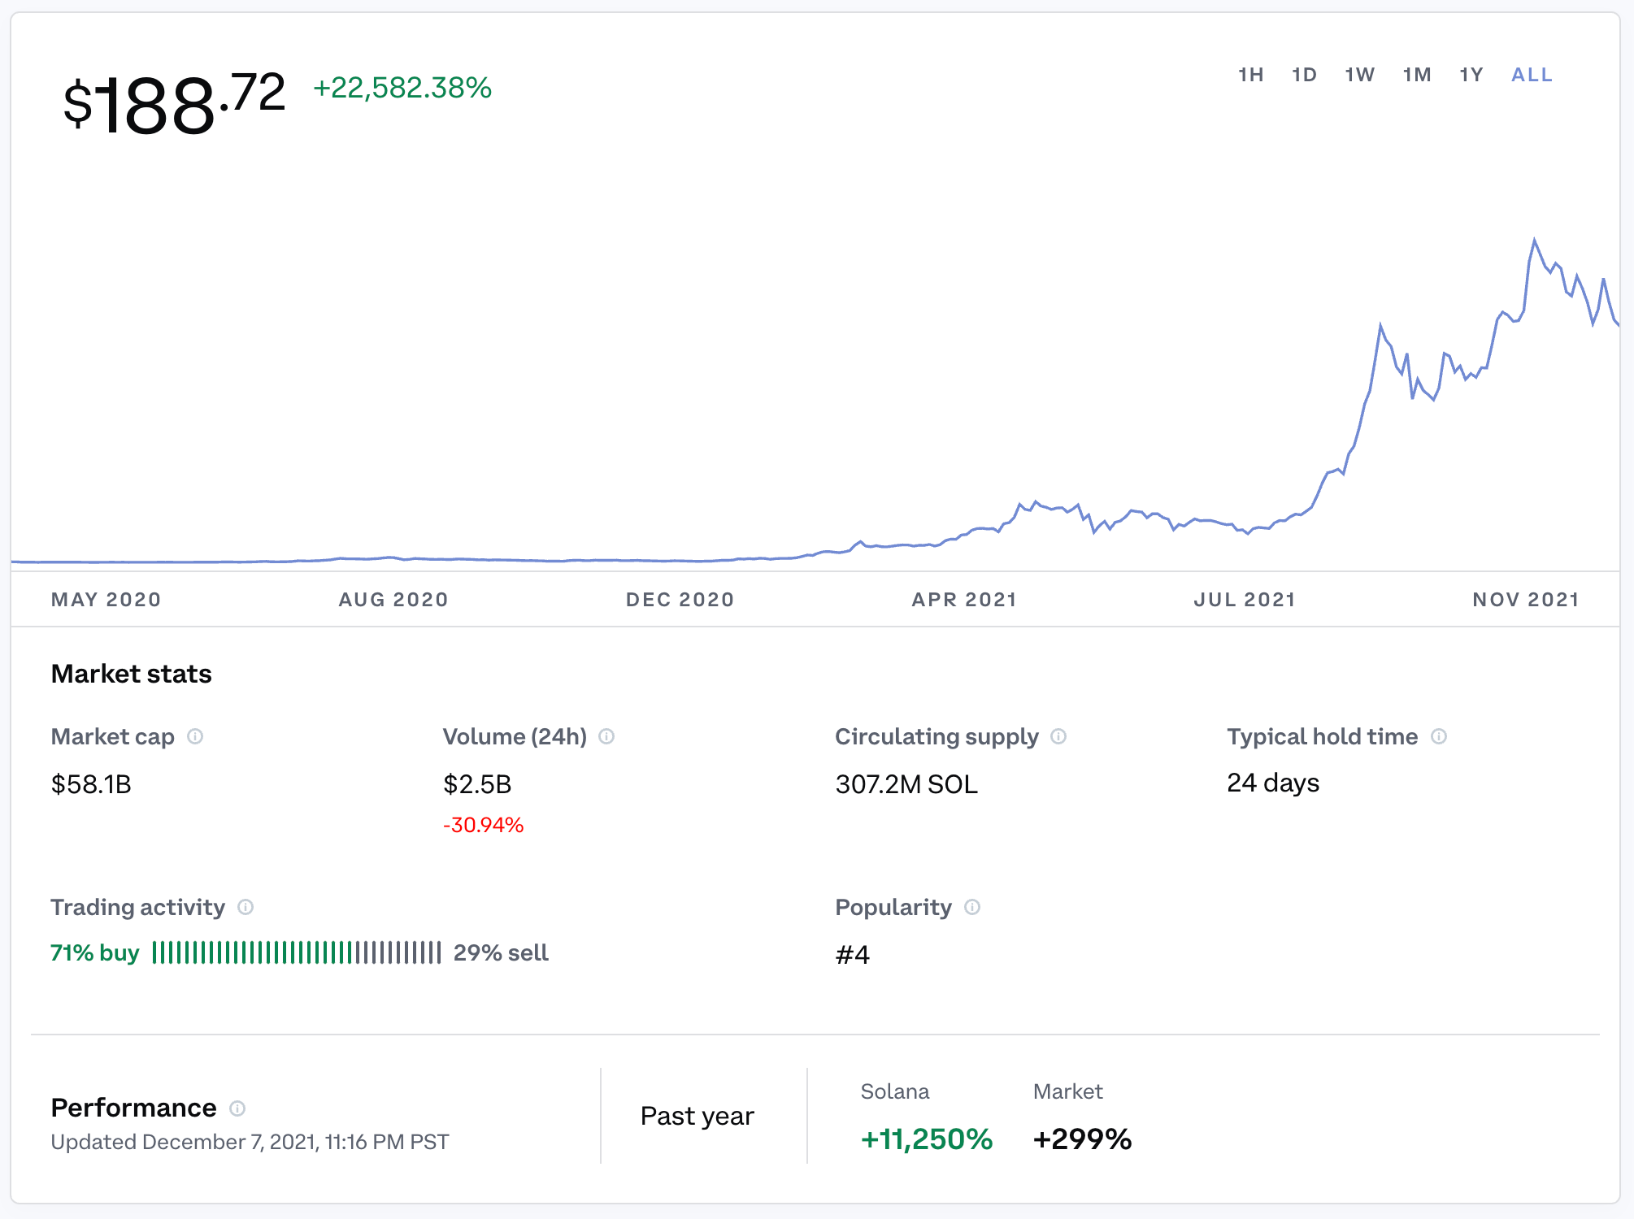
Task: Select the Updated December 7, 2021 timestamp
Action: [250, 1142]
